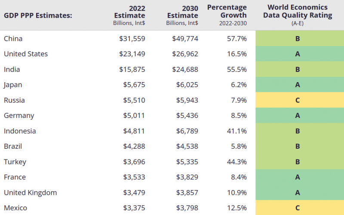Click the 2030 Estimate column header
The height and width of the screenshot is (215, 344).
pyautogui.click(x=182, y=15)
